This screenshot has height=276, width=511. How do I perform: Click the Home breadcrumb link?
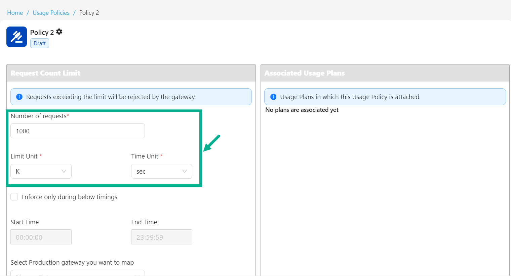tap(15, 13)
